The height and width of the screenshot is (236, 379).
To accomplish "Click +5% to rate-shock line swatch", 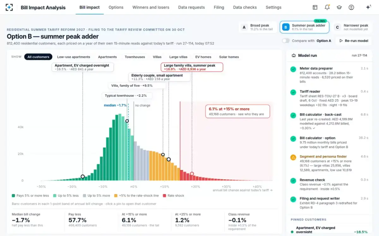I will pos(115,195).
